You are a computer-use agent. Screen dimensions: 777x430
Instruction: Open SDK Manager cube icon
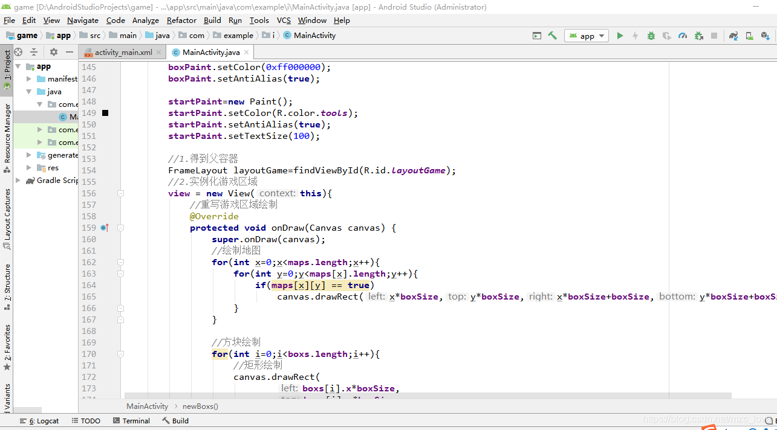pyautogui.click(x=765, y=36)
